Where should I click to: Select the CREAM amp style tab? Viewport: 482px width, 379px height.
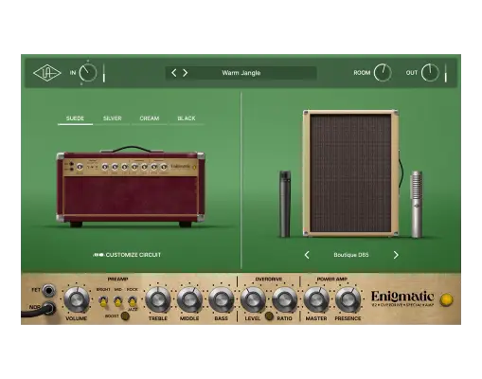coord(150,118)
